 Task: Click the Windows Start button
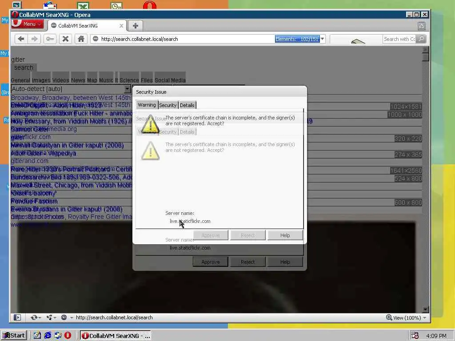tap(14, 336)
